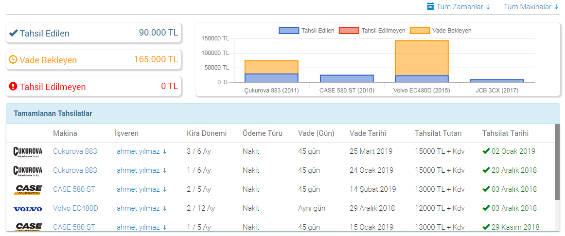Click CASE logo in 2 / 5 Ay row
The image size is (565, 236).
(28, 189)
